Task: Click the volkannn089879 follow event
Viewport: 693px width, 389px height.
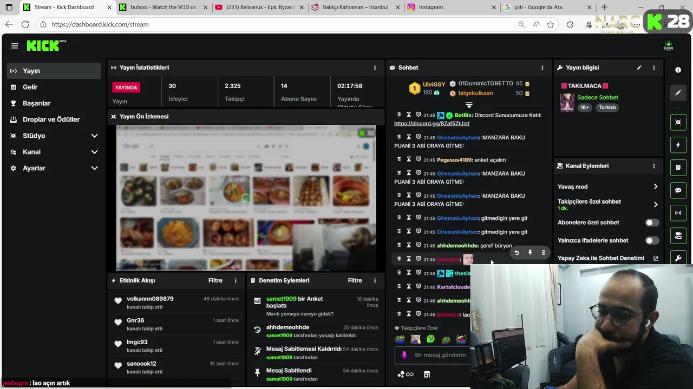Action: [176, 303]
